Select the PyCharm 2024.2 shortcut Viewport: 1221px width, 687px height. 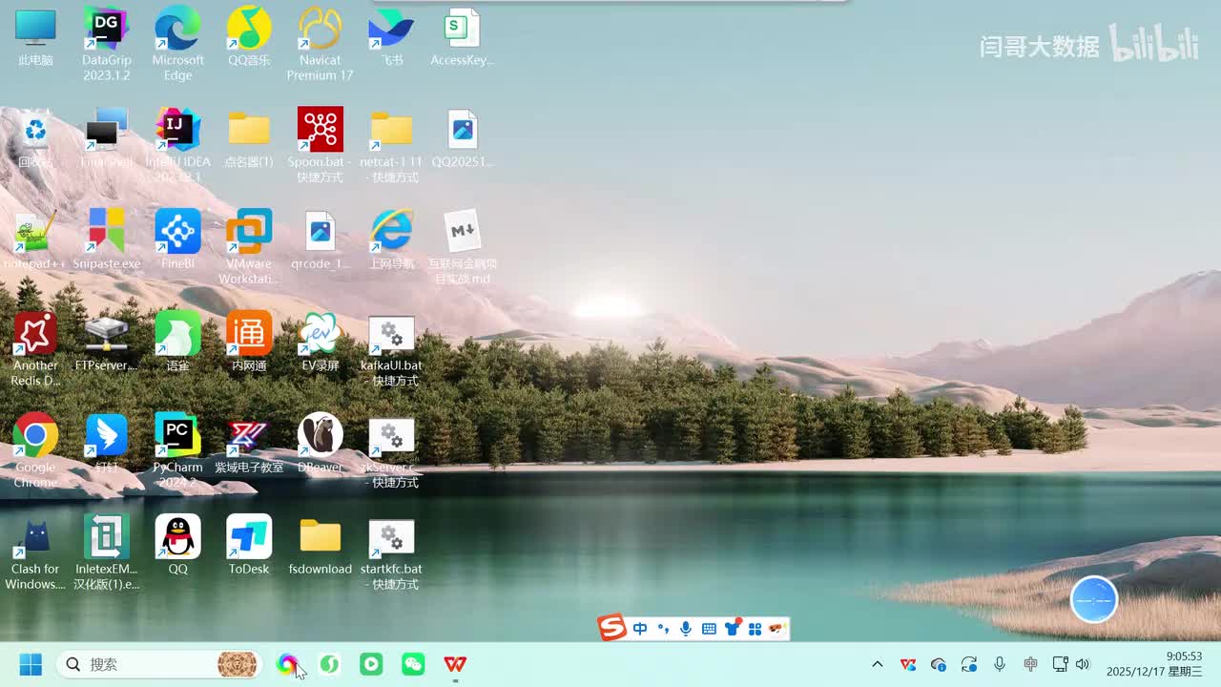[x=177, y=450]
